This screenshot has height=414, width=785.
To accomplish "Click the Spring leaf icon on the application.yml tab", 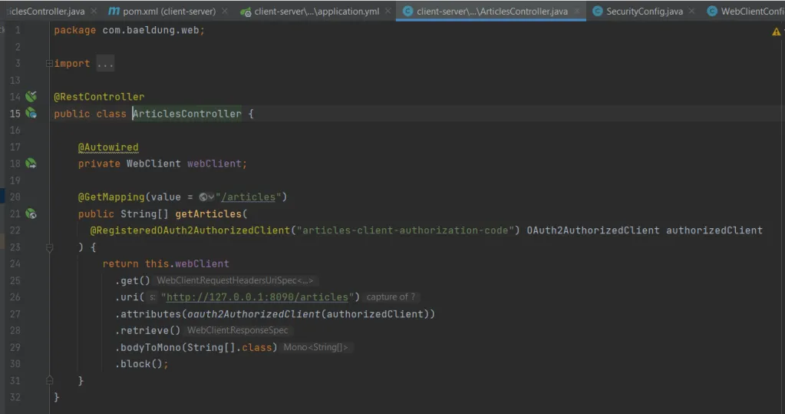I will (246, 12).
